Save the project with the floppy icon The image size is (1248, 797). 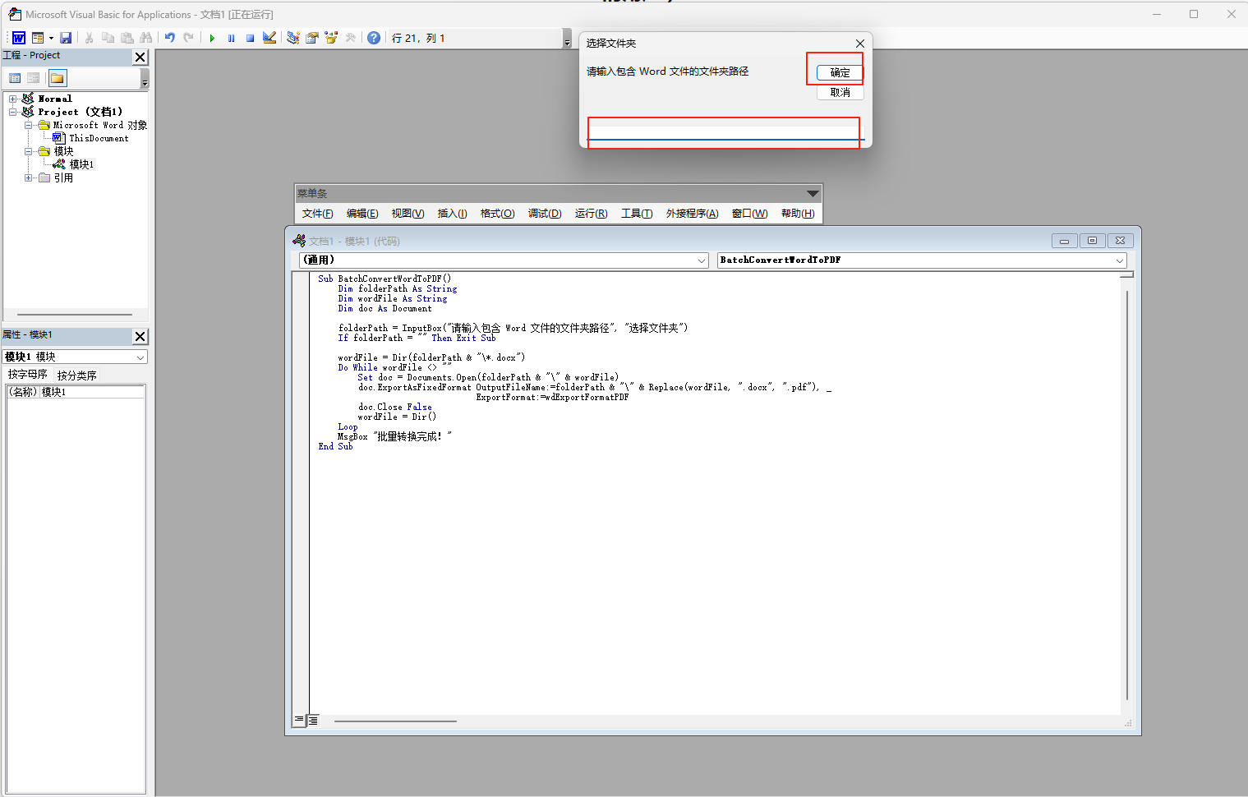point(66,38)
